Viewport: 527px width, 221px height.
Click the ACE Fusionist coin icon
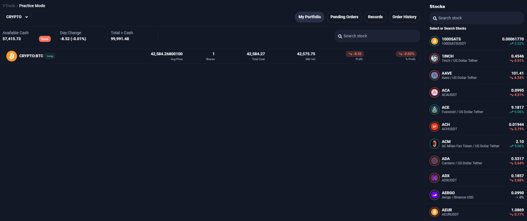tap(434, 109)
